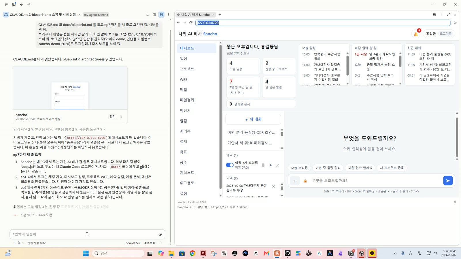
Task: Launch Notion from the taskbar
Action: 351,253
